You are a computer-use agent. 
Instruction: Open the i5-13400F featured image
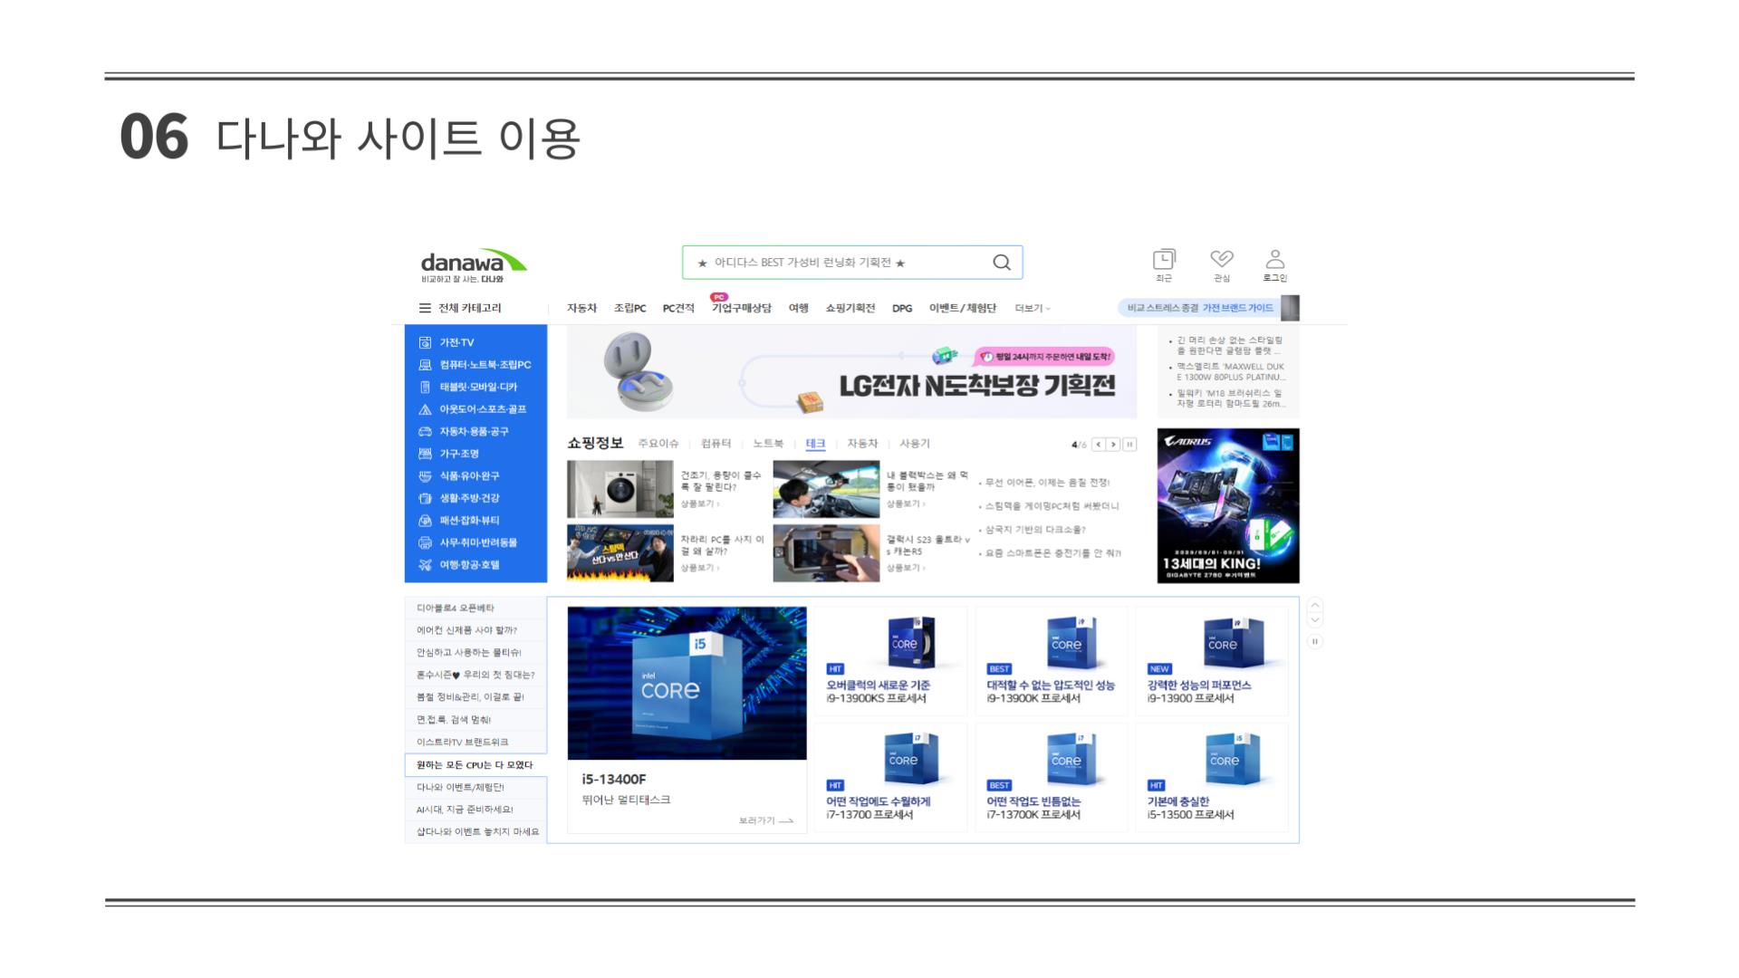pos(687,683)
